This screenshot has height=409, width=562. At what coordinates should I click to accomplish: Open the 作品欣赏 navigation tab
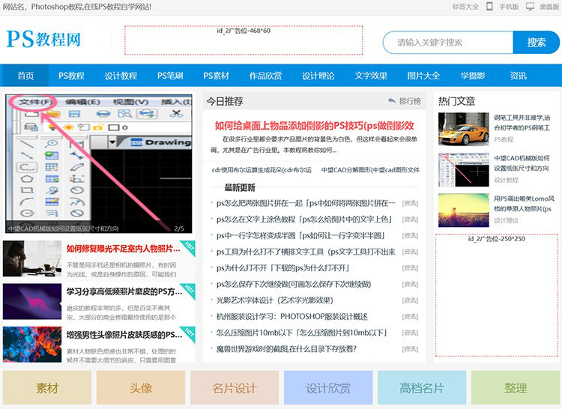pos(265,76)
